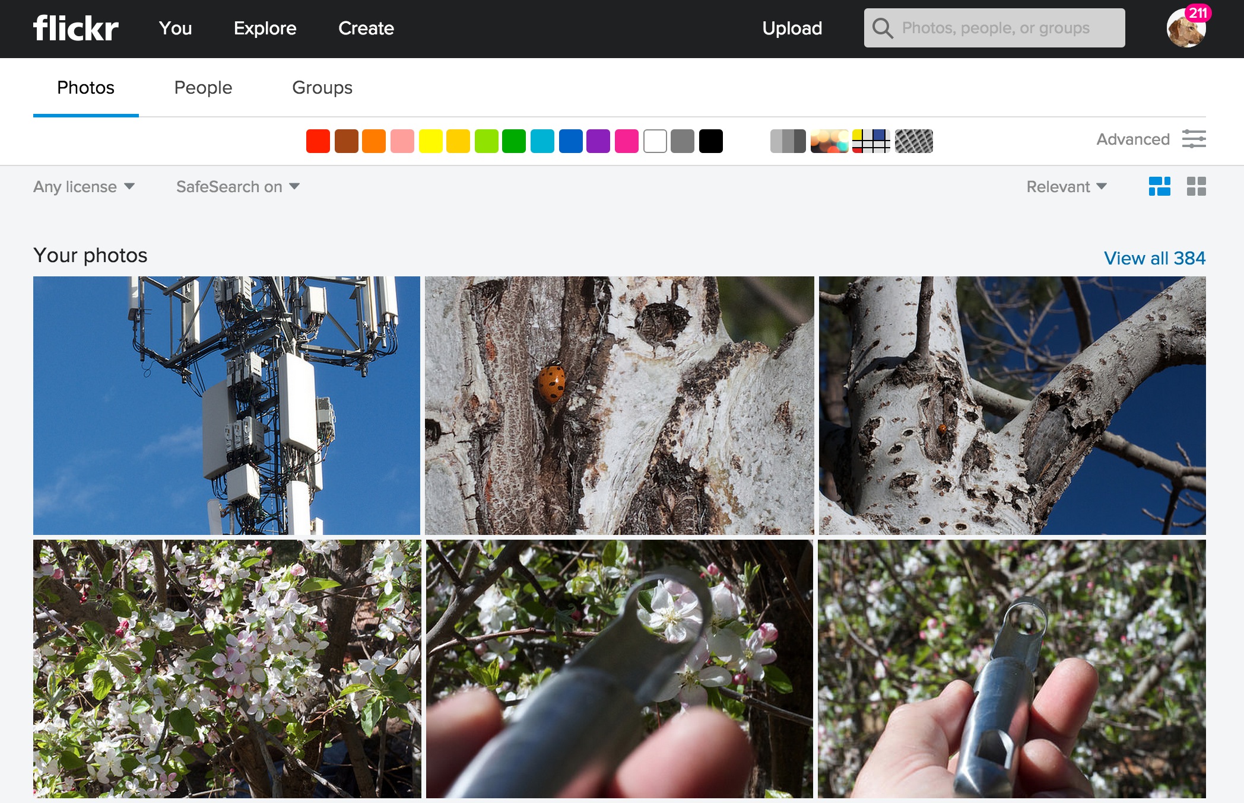Viewport: 1244px width, 803px height.
Task: Filter by white color swatch
Action: 655,141
